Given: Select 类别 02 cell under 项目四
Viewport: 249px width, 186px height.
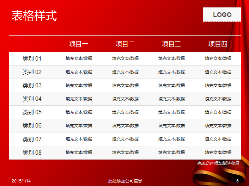Looking at the screenshot, I should (218, 72).
